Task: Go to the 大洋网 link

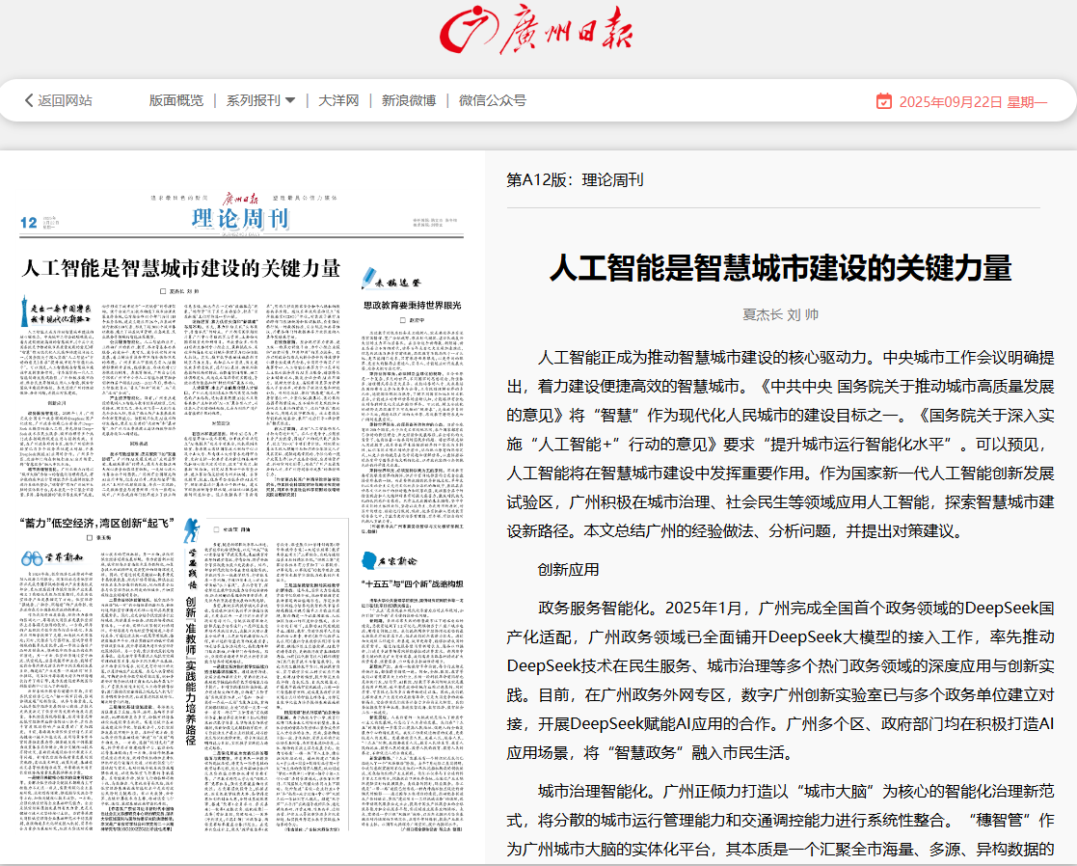Action: coord(338,100)
